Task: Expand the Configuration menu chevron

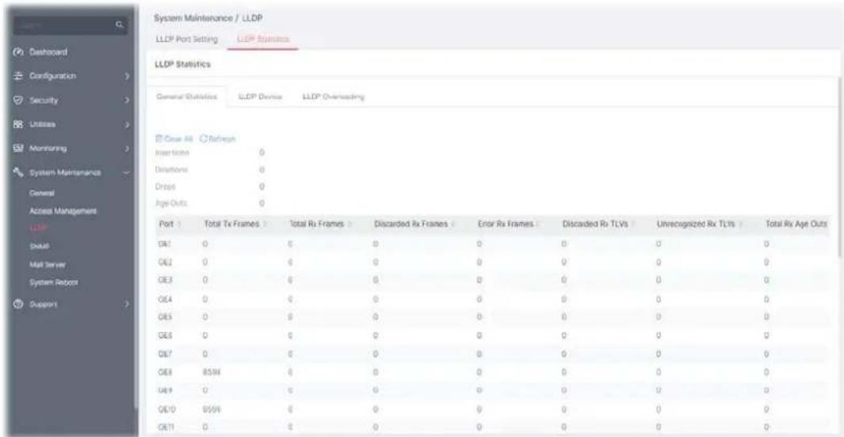Action: [x=127, y=76]
